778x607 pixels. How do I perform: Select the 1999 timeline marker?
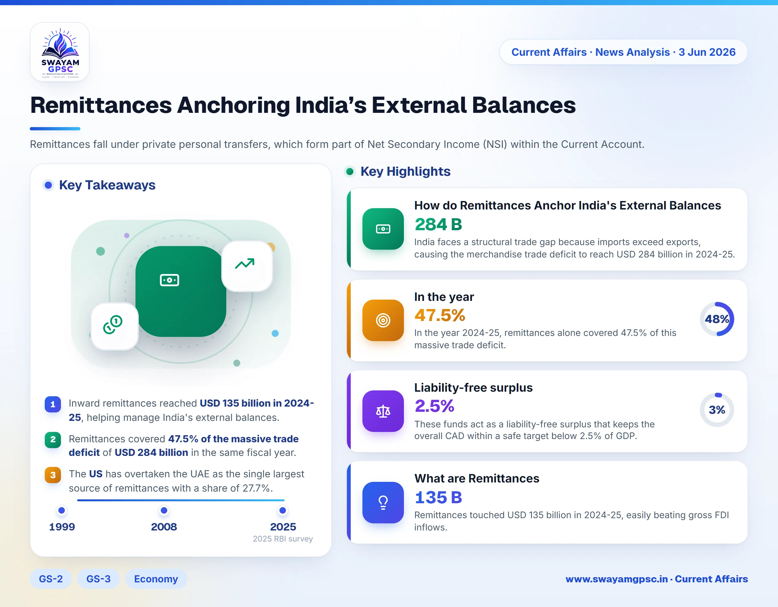click(62, 510)
